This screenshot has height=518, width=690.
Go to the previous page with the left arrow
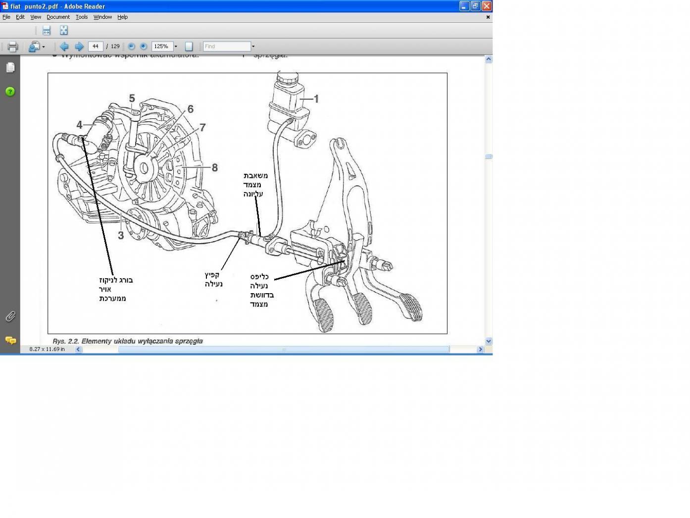pyautogui.click(x=64, y=47)
